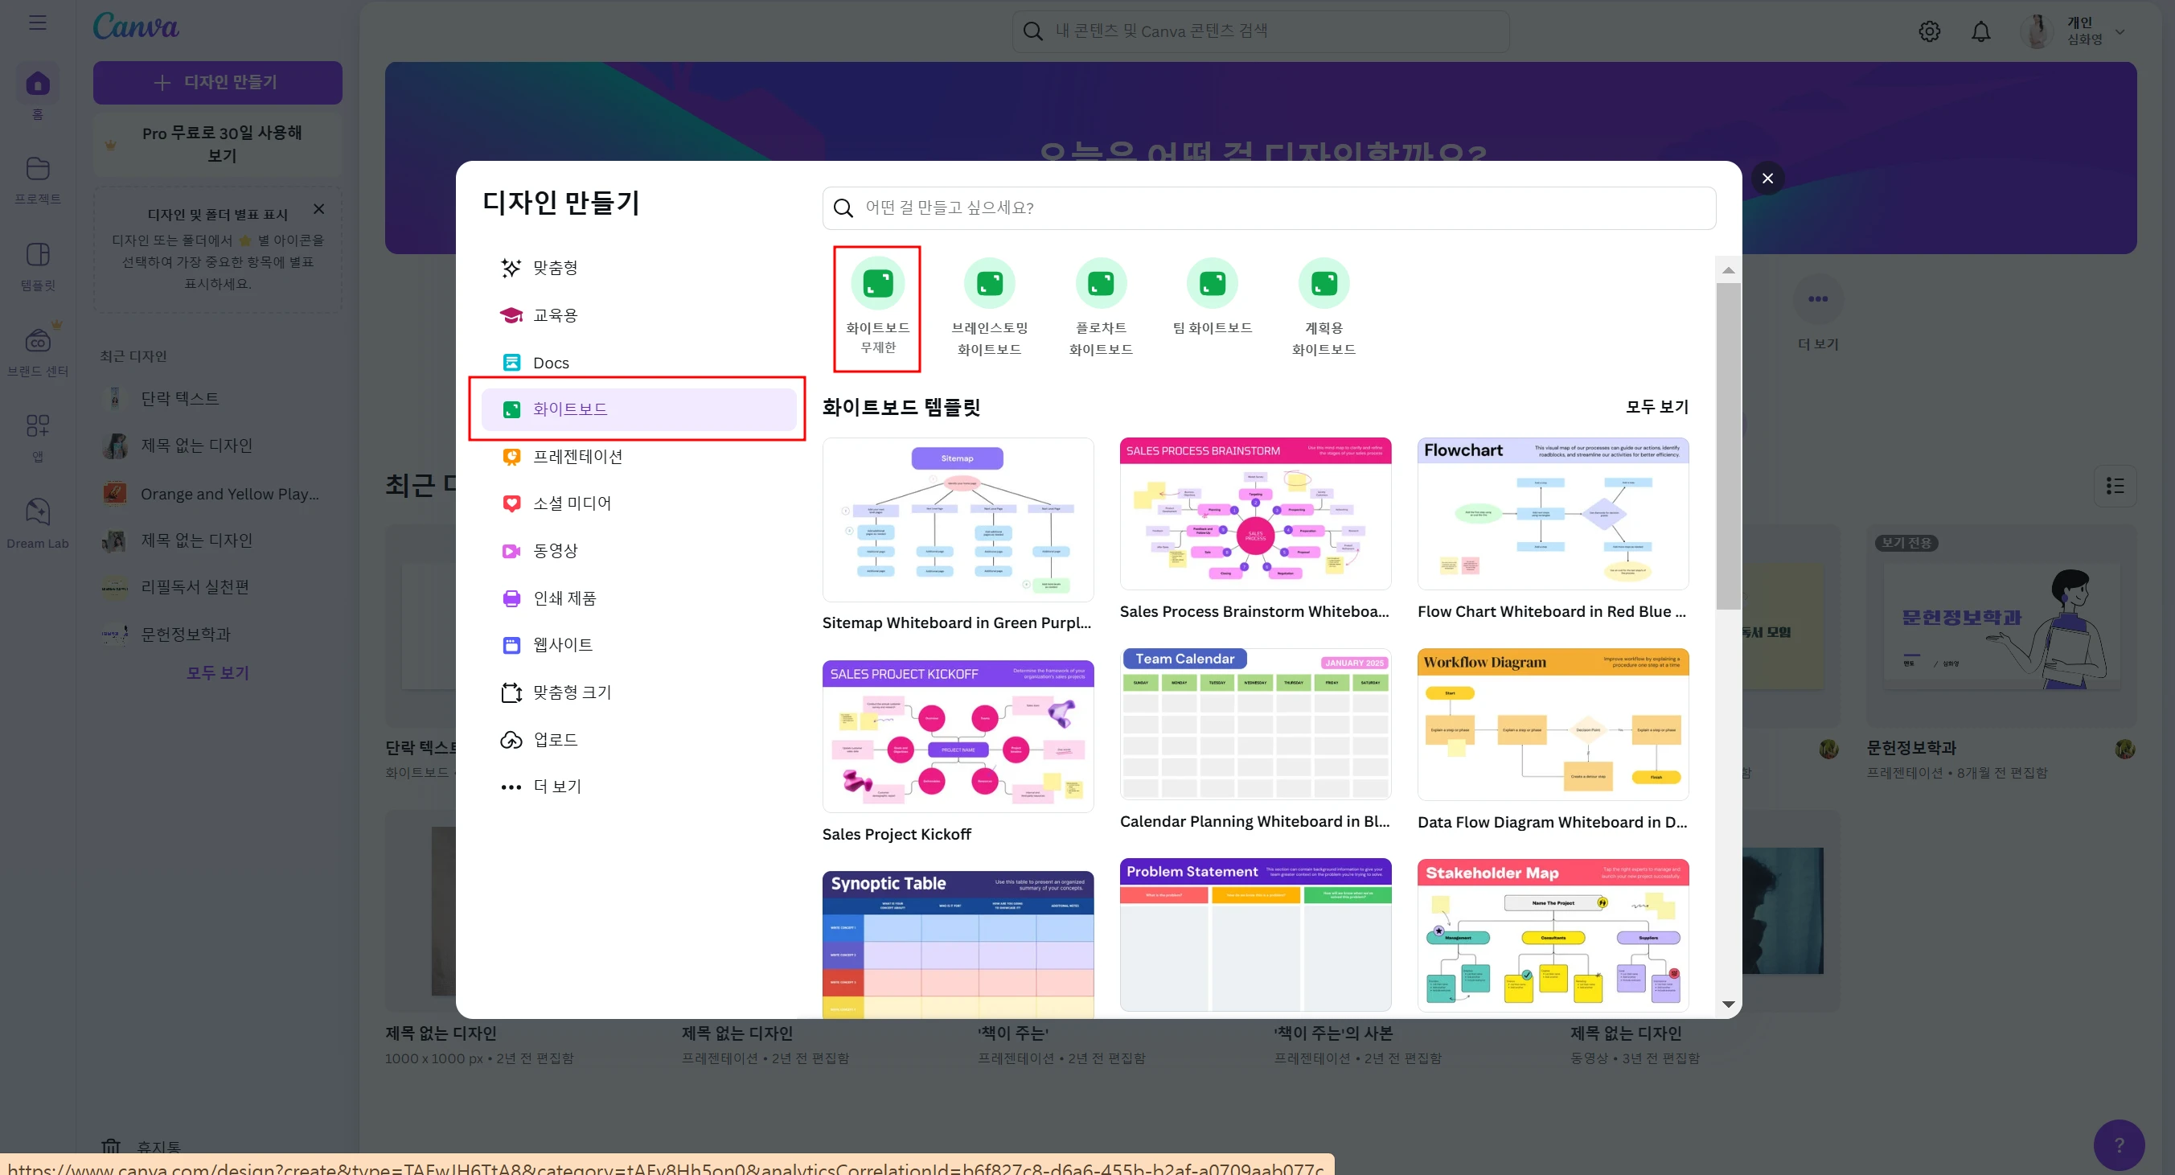Viewport: 2175px width, 1175px height.
Task: Open Synoptic Table template
Action: [958, 944]
